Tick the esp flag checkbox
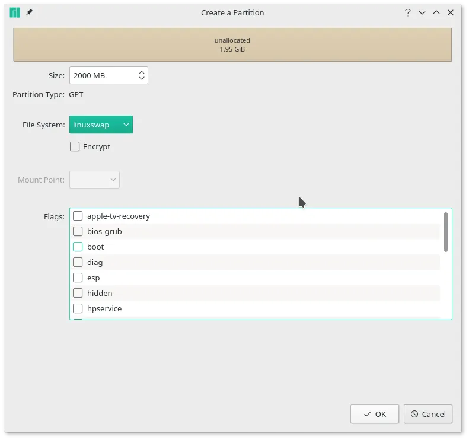 [78, 278]
